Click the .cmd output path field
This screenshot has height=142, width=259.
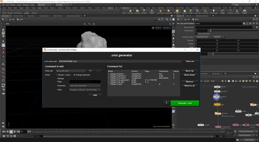click(x=120, y=61)
